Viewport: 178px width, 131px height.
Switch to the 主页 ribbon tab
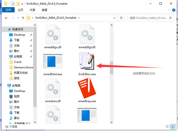pyautogui.click(x=20, y=10)
